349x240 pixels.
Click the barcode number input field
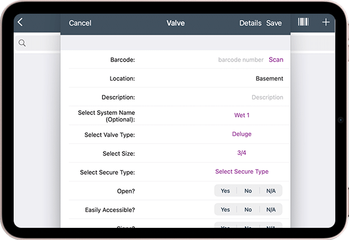[x=241, y=60]
